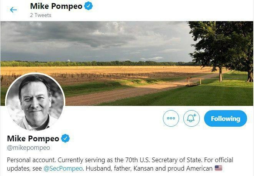This screenshot has width=254, height=176.
Task: Click the cloudy sky in banner image
Action: click(x=96, y=39)
